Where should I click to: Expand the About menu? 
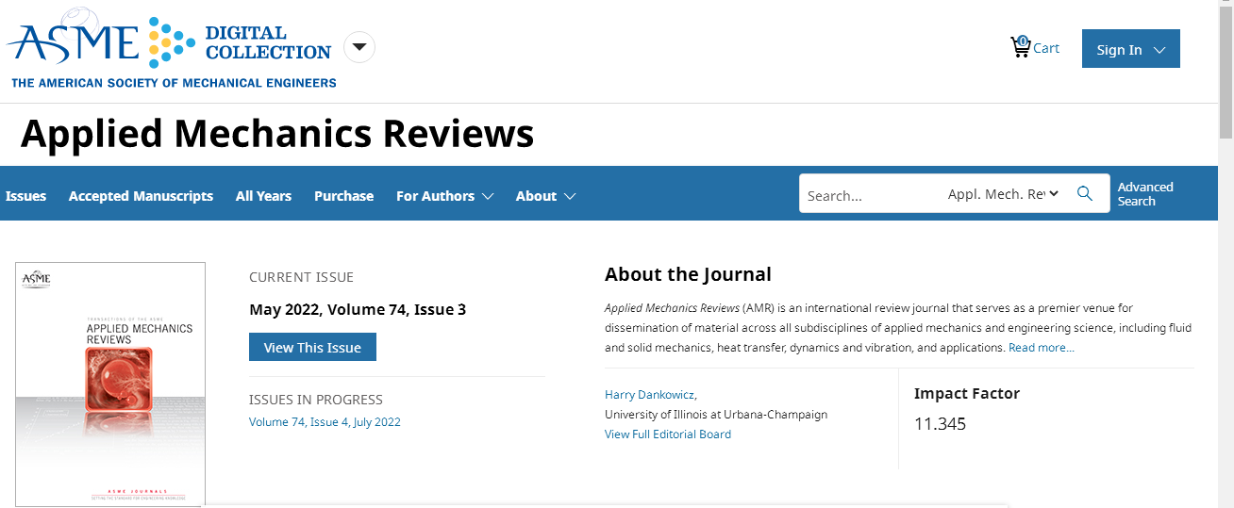545,196
